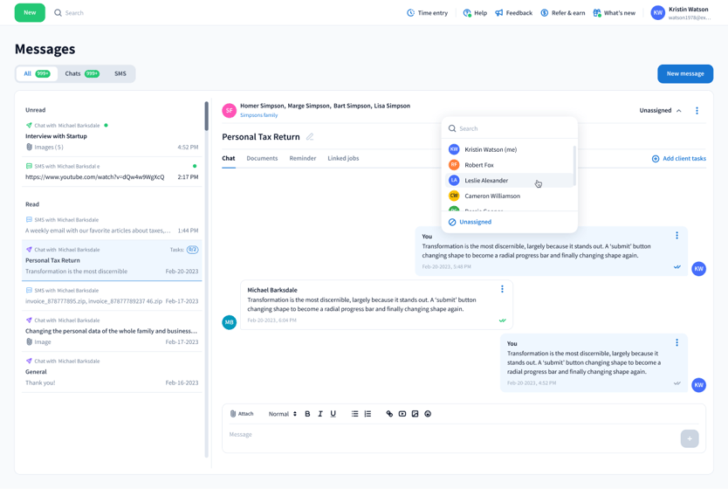The height and width of the screenshot is (489, 728).
Task: Click the New message button
Action: coord(685,74)
